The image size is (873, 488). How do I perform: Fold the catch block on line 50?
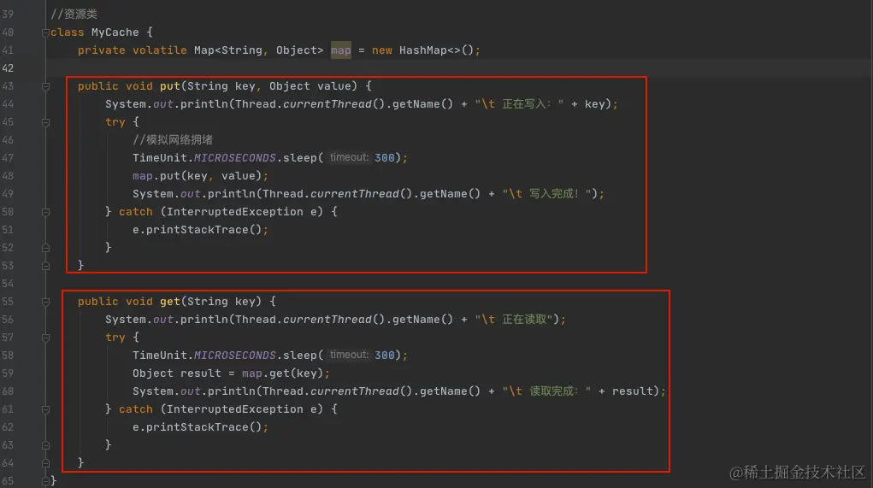[45, 212]
